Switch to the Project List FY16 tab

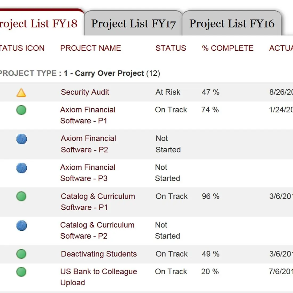coord(232,24)
